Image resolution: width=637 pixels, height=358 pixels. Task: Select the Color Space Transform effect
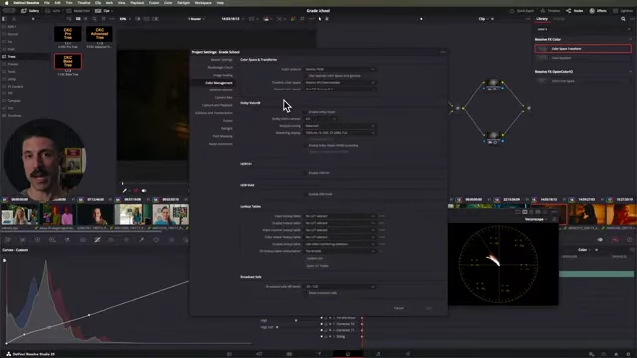pyautogui.click(x=583, y=49)
